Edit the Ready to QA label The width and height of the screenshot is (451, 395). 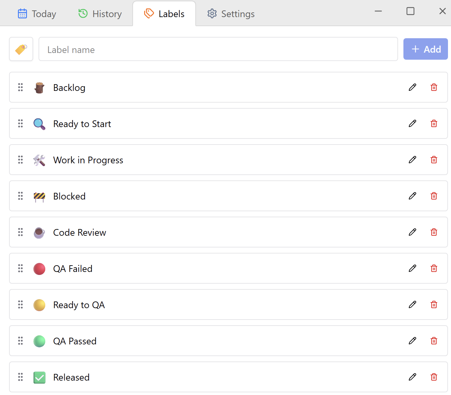click(412, 304)
